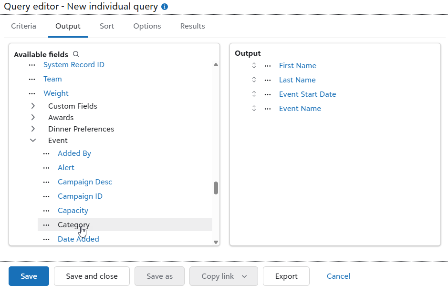Viewport: 448px width, 294px height.
Task: Click the Available fields vertical scrollbar
Action: coord(216,188)
